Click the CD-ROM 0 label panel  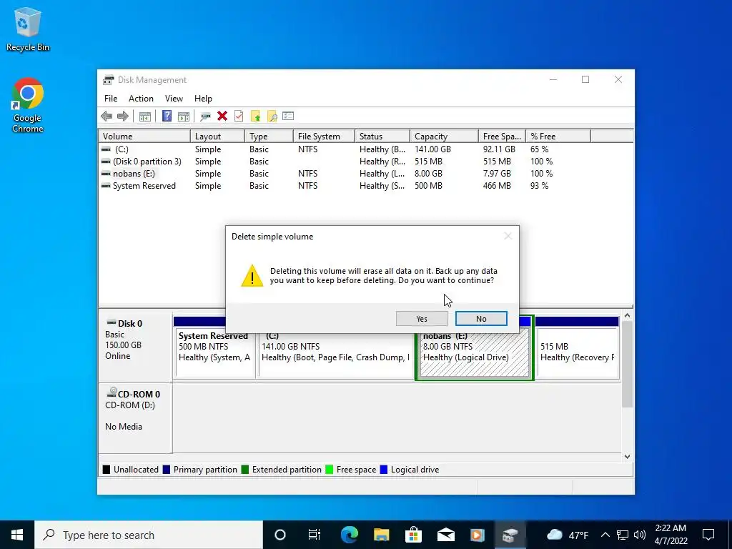(135, 417)
